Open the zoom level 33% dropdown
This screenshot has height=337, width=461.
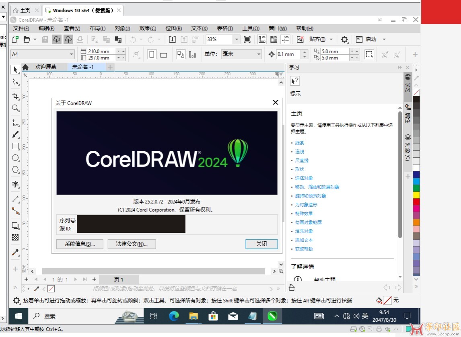pos(237,39)
